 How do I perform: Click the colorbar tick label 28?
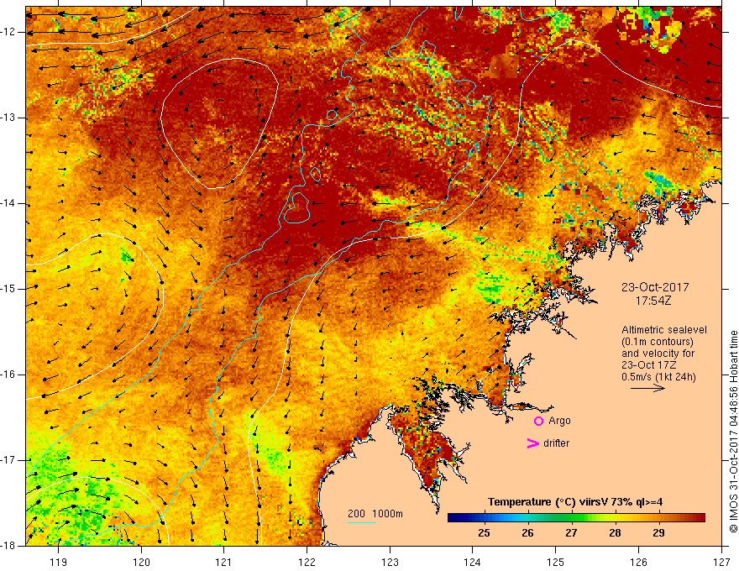(x=615, y=533)
